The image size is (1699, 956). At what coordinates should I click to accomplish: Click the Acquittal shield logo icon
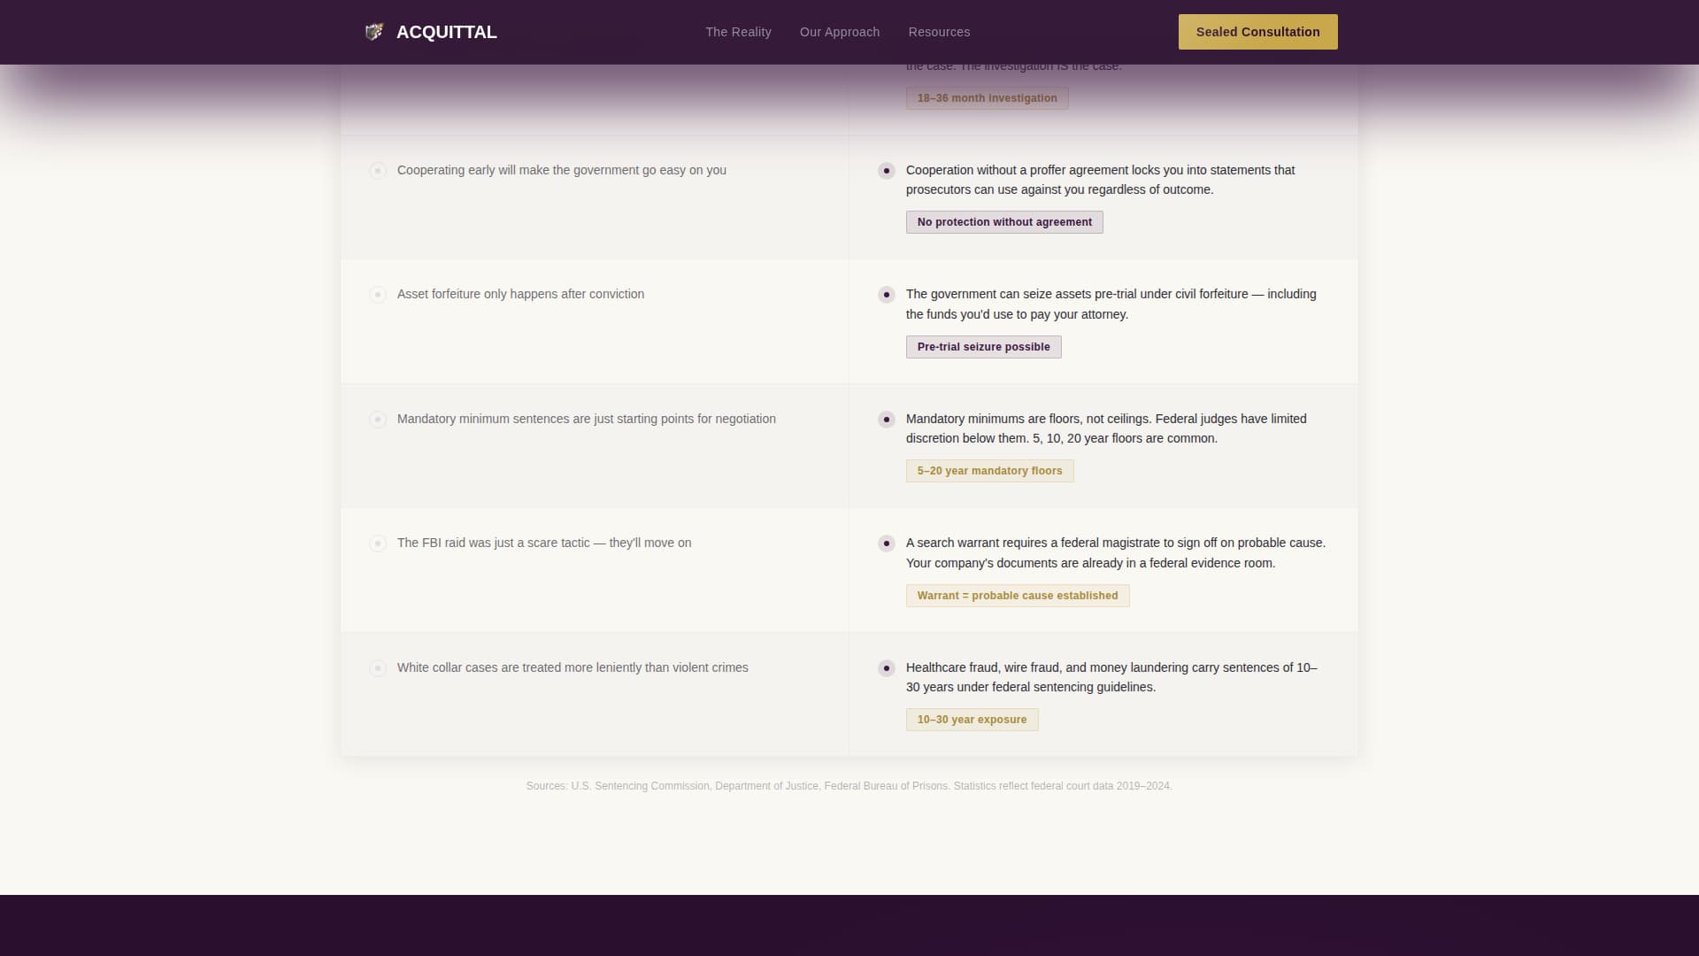pyautogui.click(x=374, y=32)
